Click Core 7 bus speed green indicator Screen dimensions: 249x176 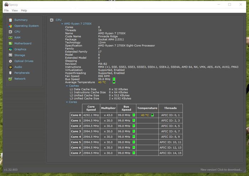134,153
